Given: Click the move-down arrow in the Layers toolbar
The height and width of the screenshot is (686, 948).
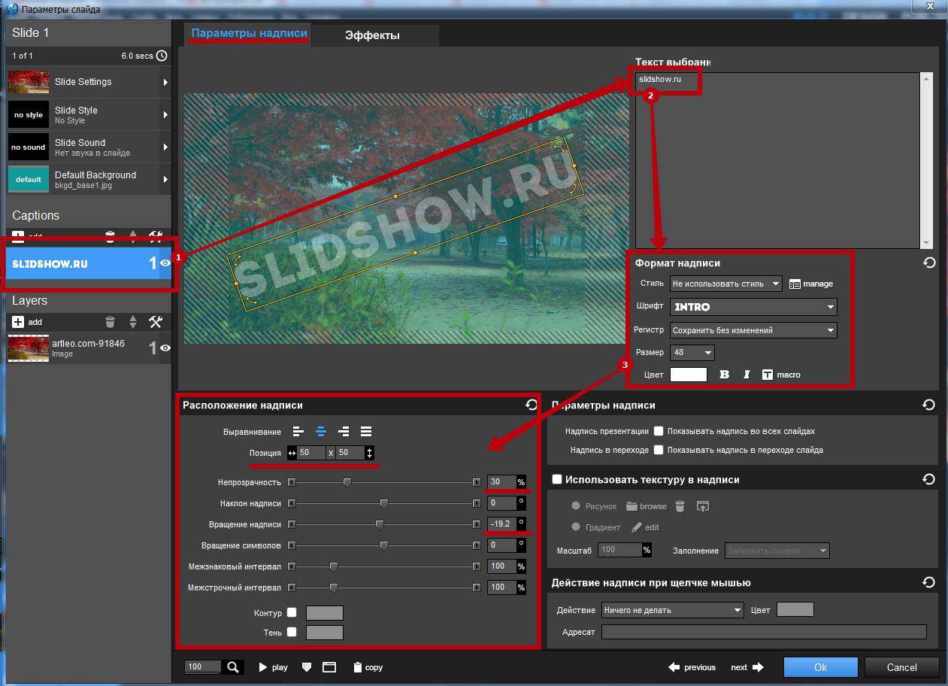Looking at the screenshot, I should point(133,326).
